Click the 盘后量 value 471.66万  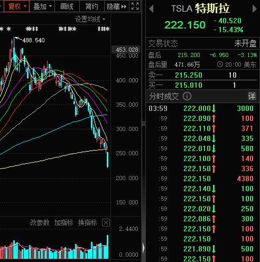pos(187,64)
